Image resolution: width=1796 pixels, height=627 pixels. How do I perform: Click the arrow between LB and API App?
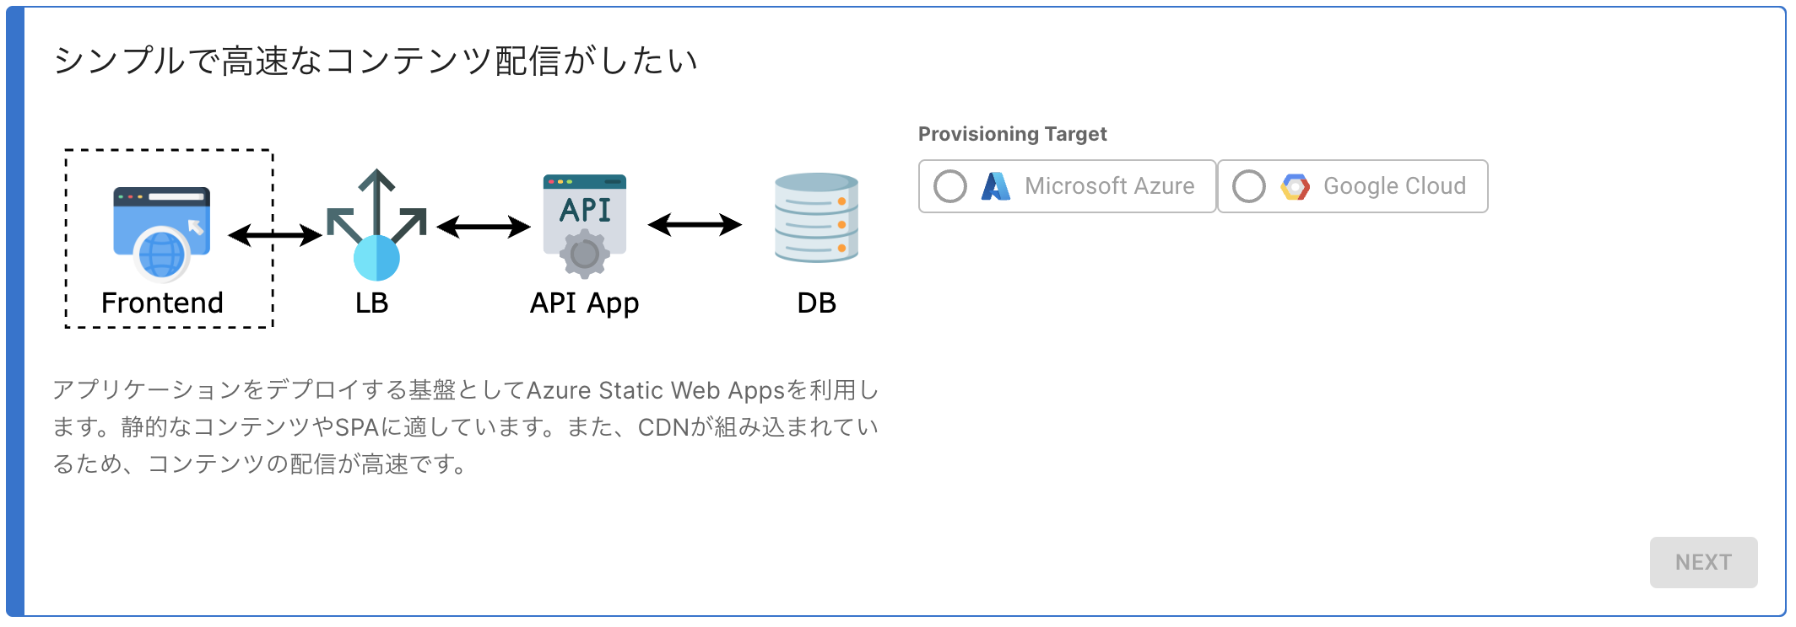tap(484, 226)
